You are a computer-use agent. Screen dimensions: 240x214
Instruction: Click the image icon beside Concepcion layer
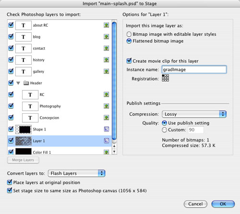click(106, 118)
